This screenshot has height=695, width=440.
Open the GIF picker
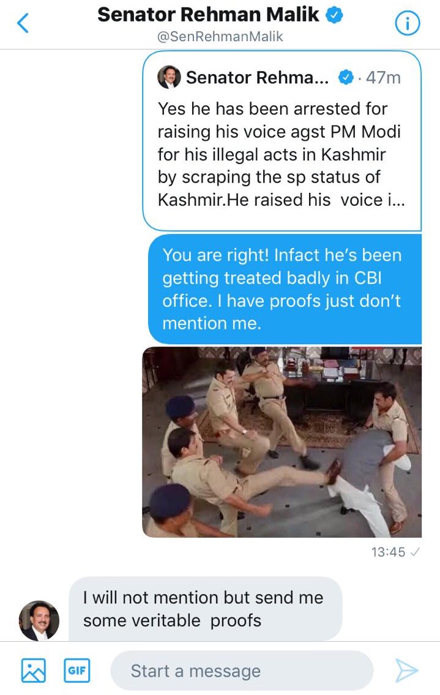pos(77,670)
